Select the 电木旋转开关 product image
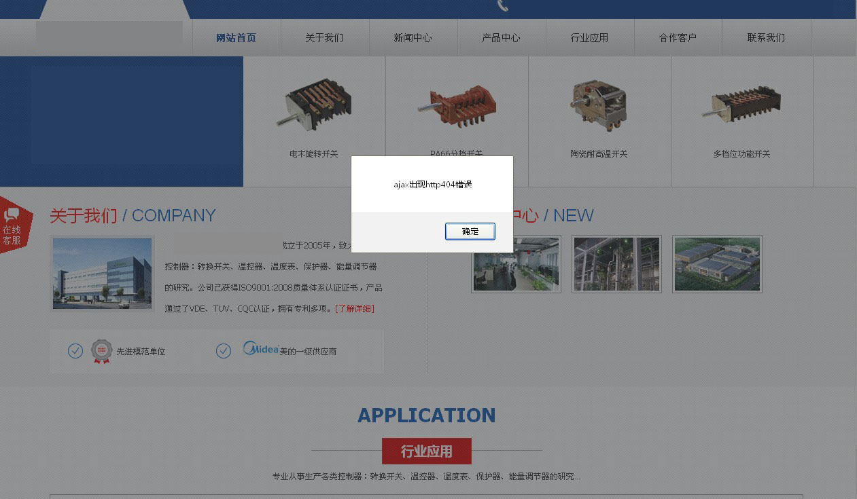This screenshot has height=499, width=857. 313,103
